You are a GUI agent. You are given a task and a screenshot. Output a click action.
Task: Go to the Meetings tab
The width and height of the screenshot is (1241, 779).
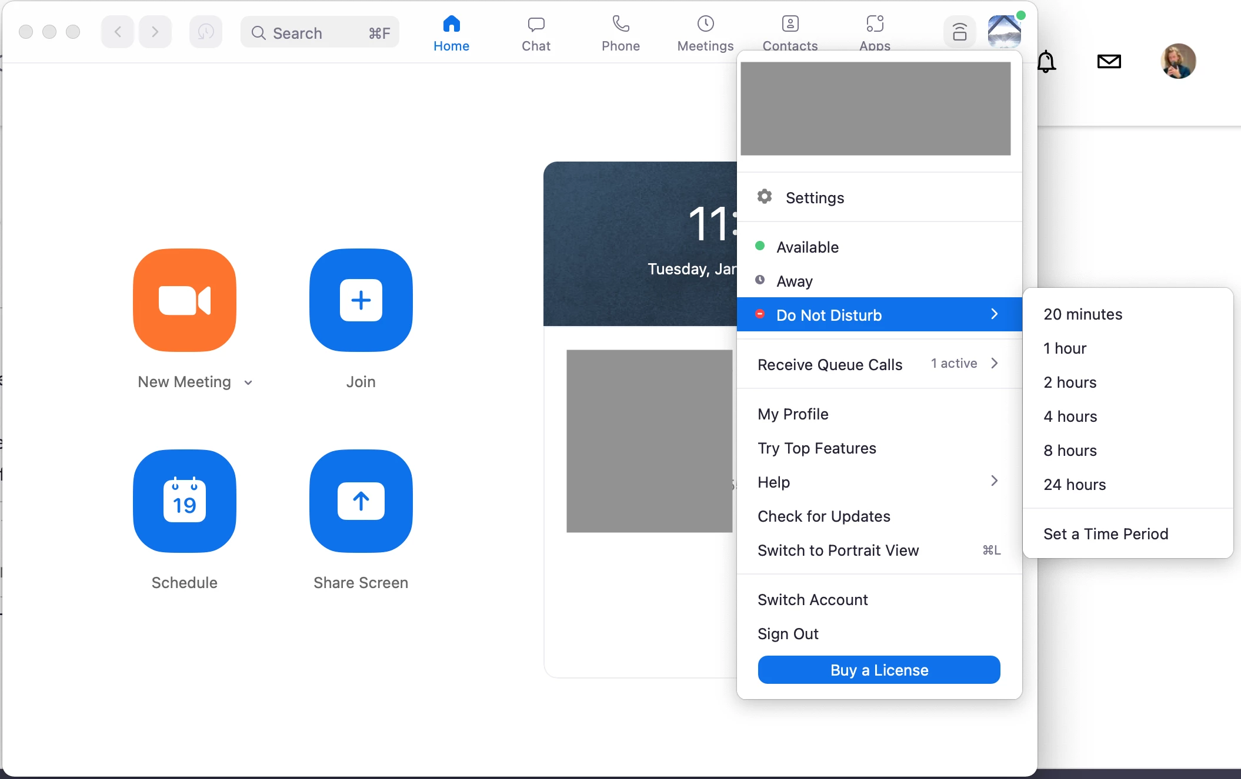coord(705,33)
